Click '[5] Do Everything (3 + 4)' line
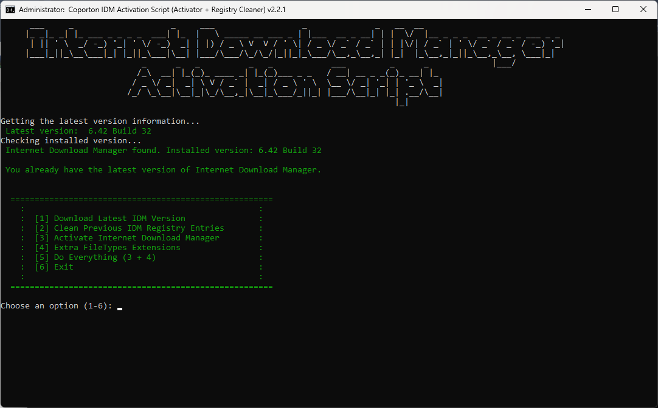 (95, 257)
